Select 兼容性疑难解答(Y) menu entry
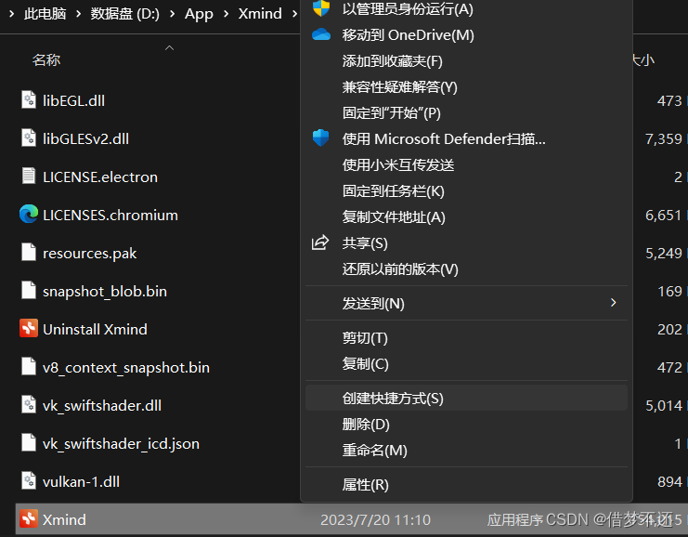This screenshot has height=537, width=688. [466, 87]
